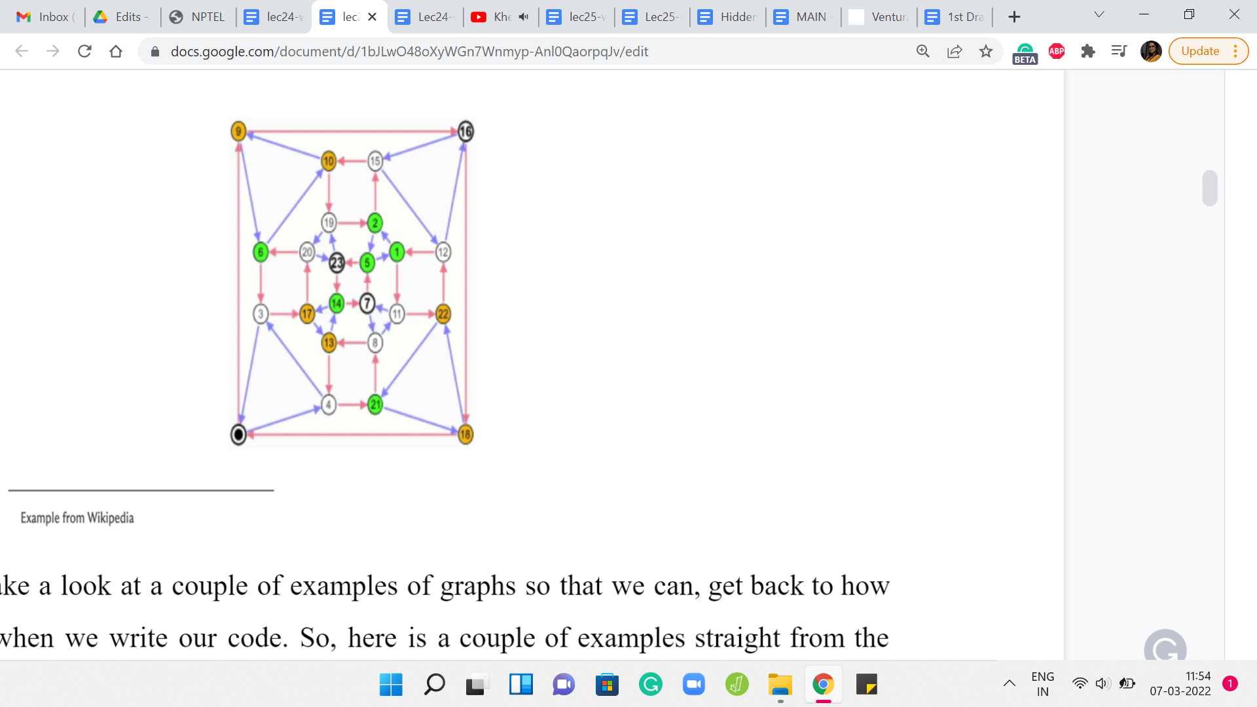The height and width of the screenshot is (707, 1257).
Task: Mute the YouTube tab audio icon
Action: coord(524,17)
